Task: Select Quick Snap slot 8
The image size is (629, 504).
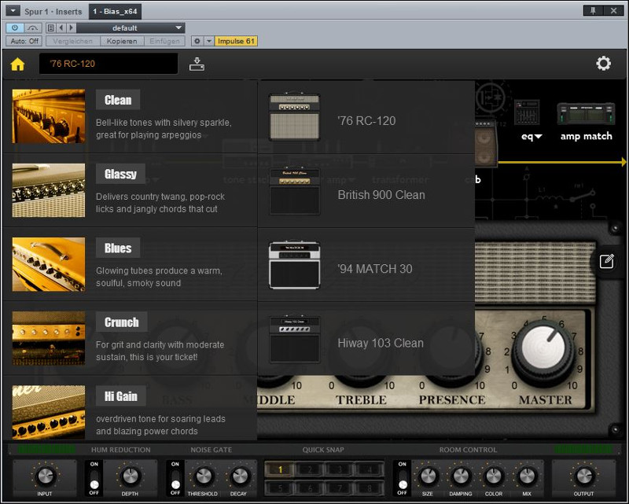Action: (x=369, y=488)
